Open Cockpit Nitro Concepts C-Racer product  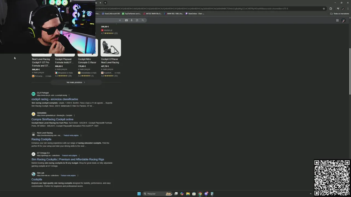(x=87, y=61)
